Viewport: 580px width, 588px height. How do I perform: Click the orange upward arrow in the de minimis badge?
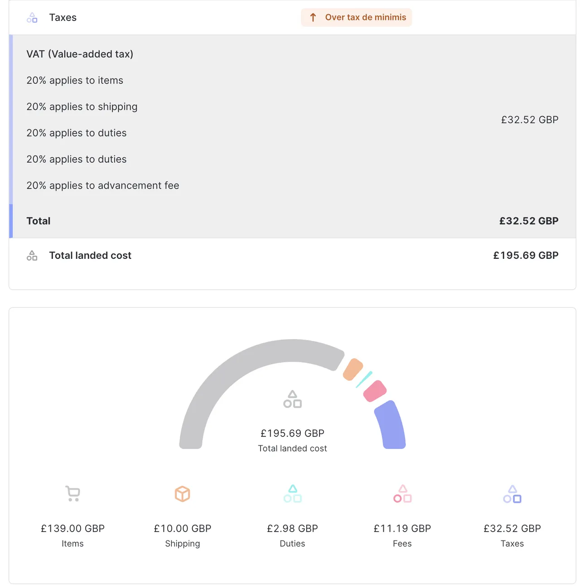point(313,17)
